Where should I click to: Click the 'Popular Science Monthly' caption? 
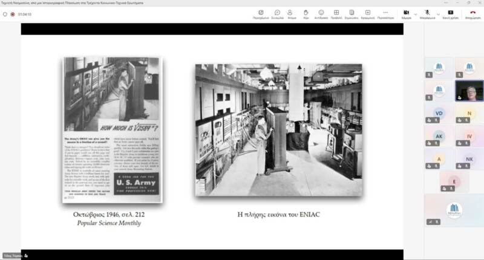[x=109, y=223]
